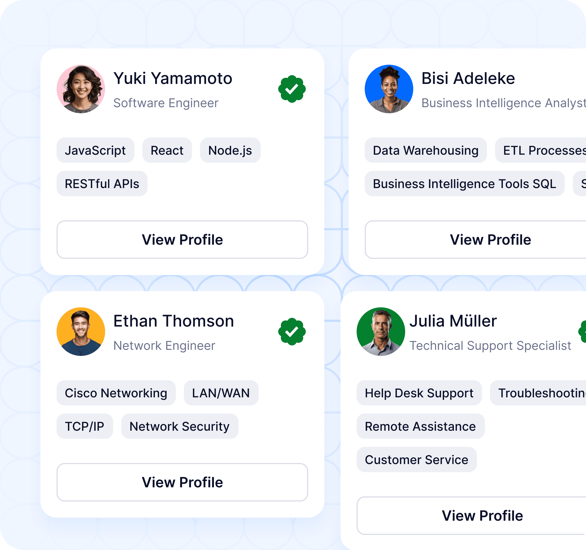Click Yuki Yamamoto's verified badge icon
This screenshot has width=586, height=550.
pos(292,89)
